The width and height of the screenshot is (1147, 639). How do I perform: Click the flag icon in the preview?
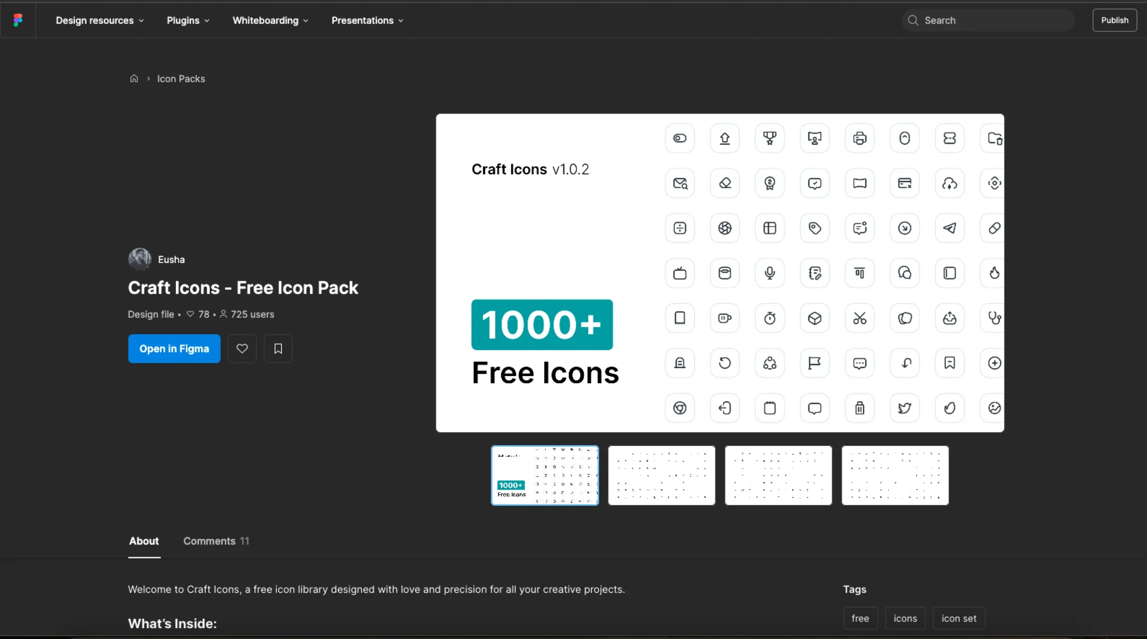click(815, 363)
